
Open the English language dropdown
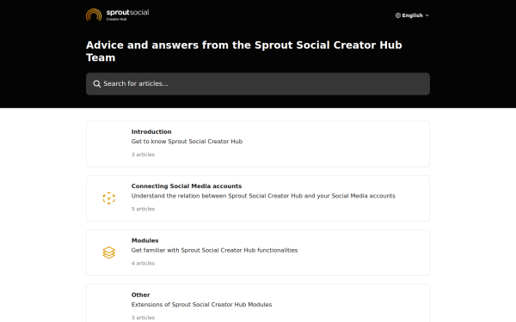pyautogui.click(x=412, y=15)
